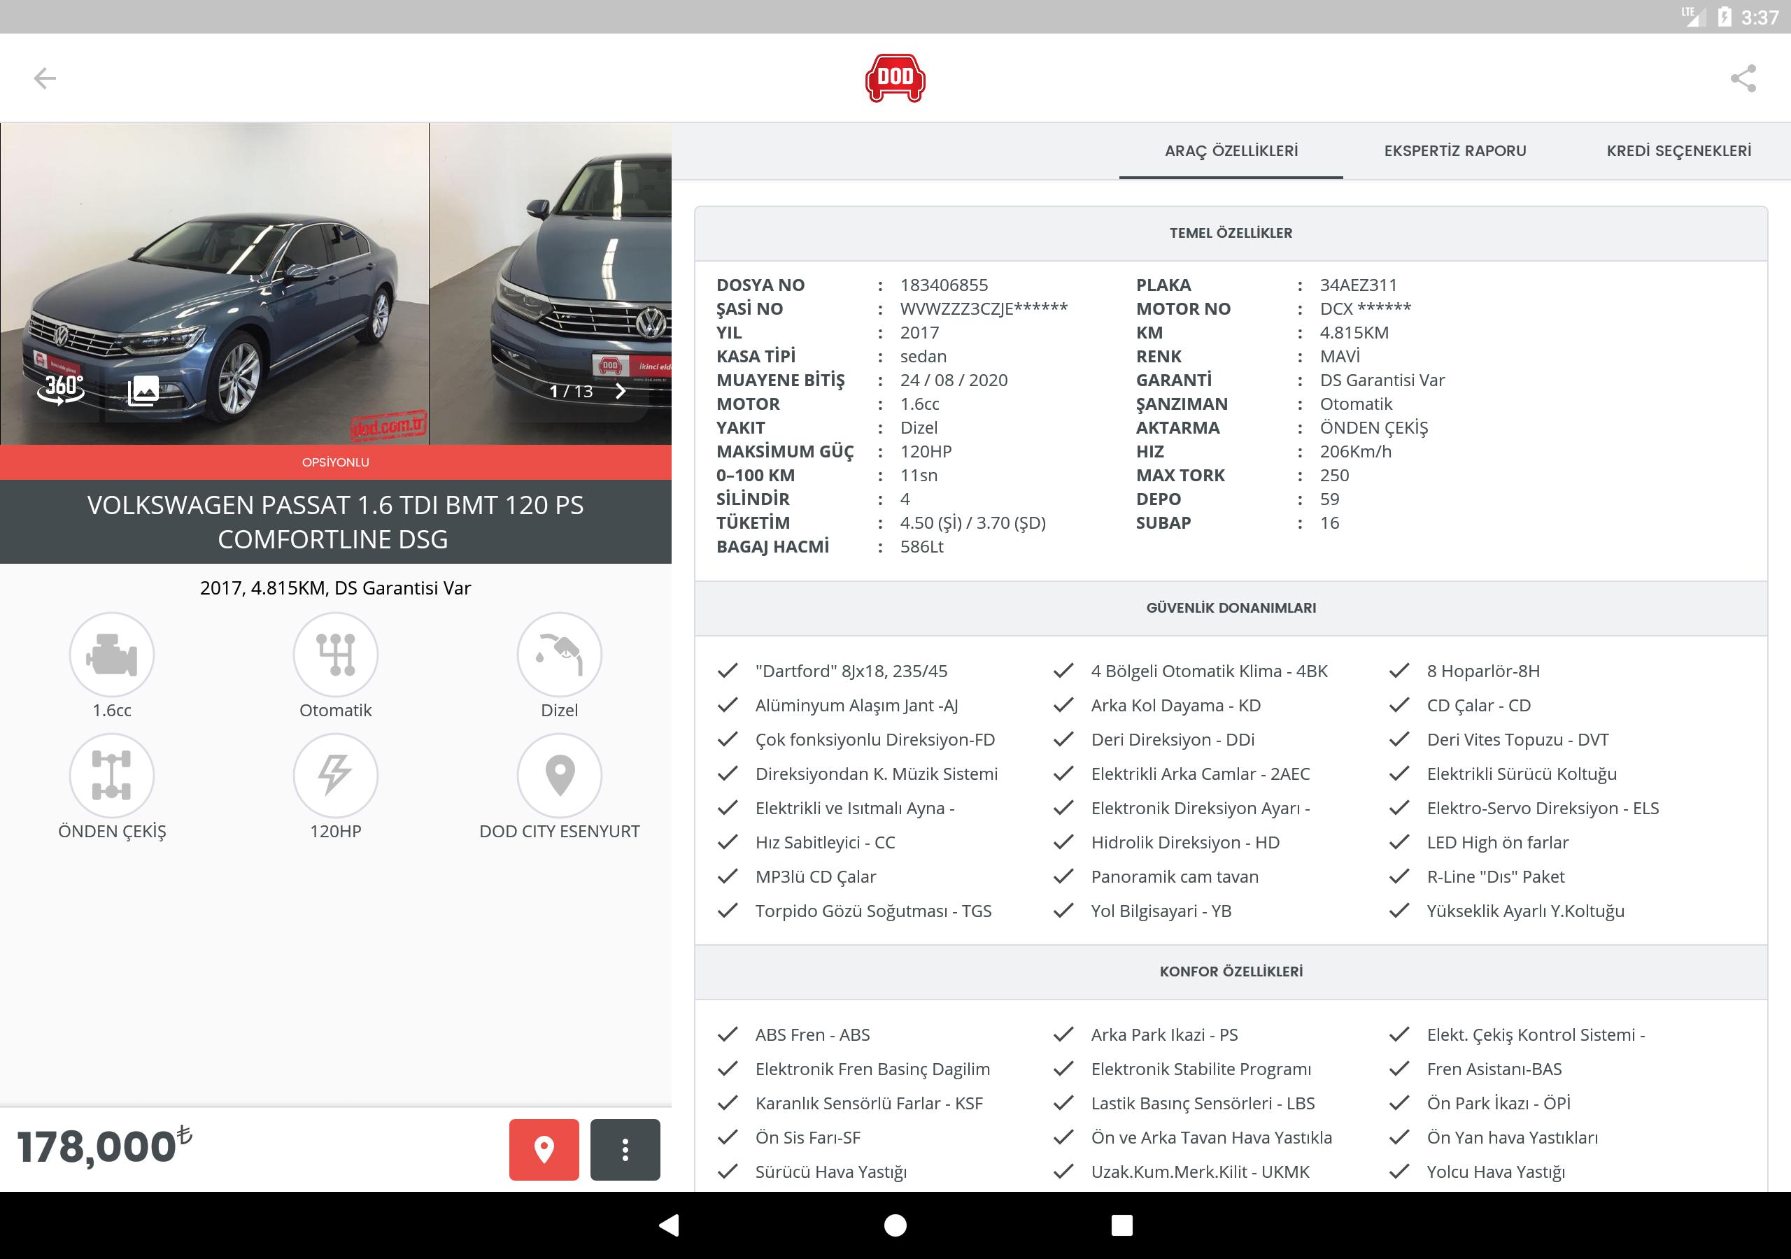Tap the checkmark beside Fren Asistanı-BAS

pos(1399,1069)
